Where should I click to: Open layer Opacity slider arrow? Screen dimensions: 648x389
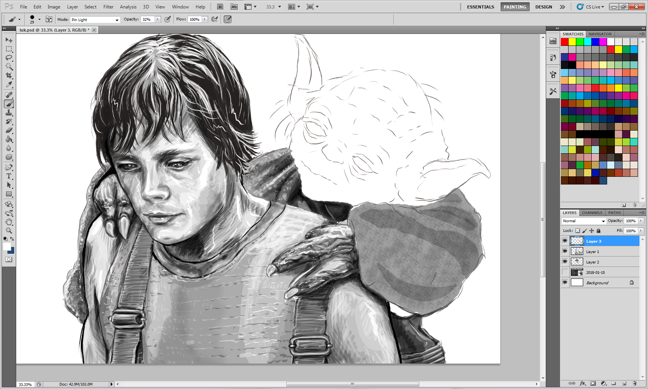(641, 221)
